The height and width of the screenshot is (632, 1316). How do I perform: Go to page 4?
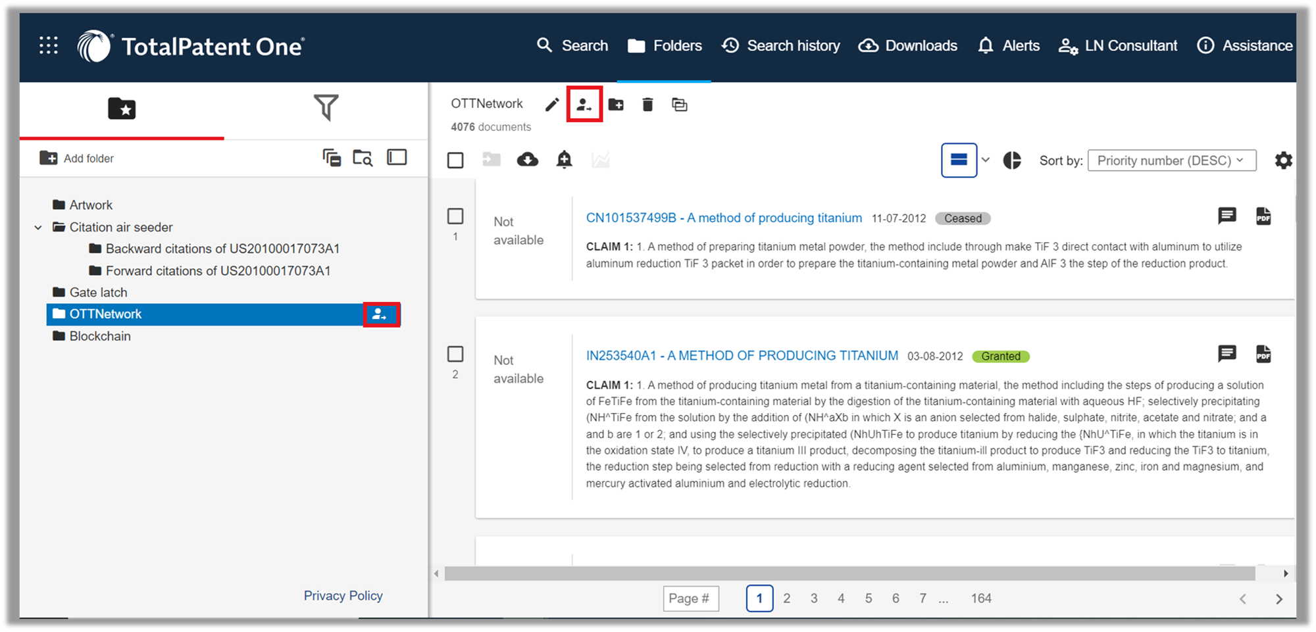click(x=841, y=598)
